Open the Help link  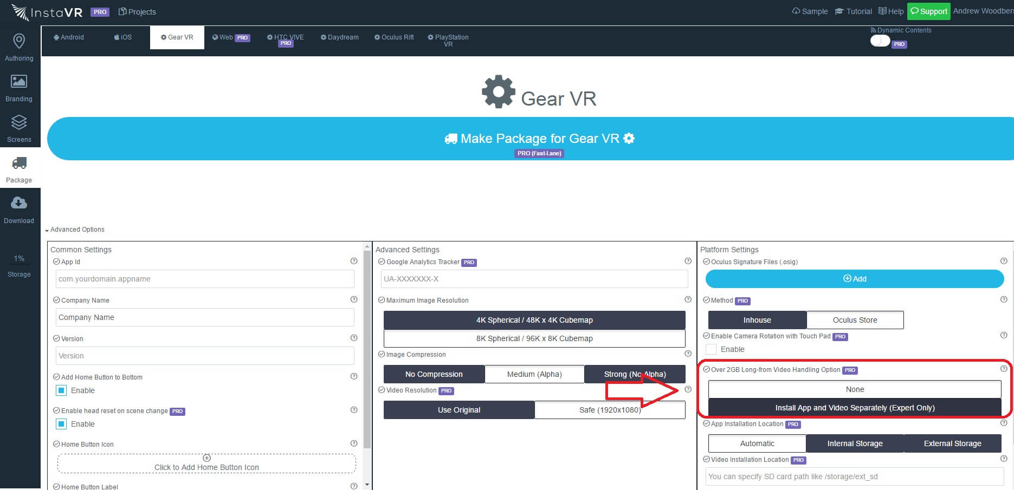[891, 11]
